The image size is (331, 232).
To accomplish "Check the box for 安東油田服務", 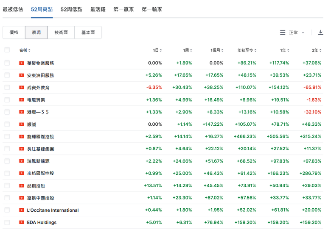I will [x=7, y=75].
